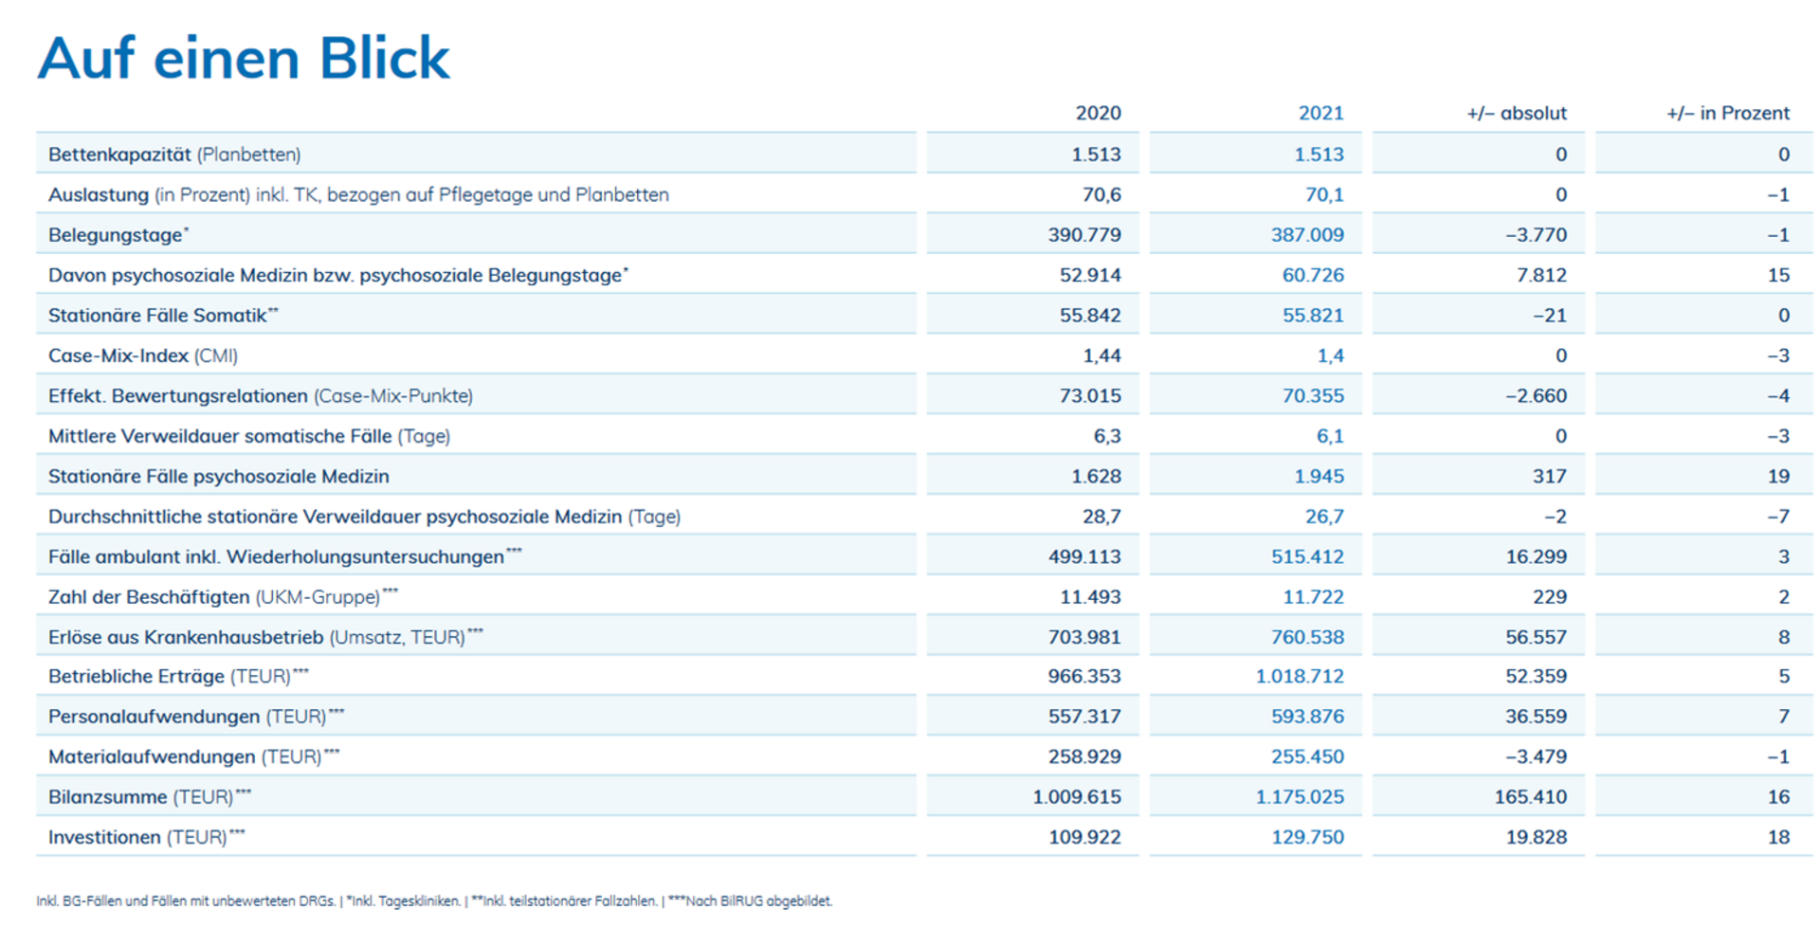Click employees 2021 value 11.722
The height and width of the screenshot is (946, 1820).
[1313, 597]
